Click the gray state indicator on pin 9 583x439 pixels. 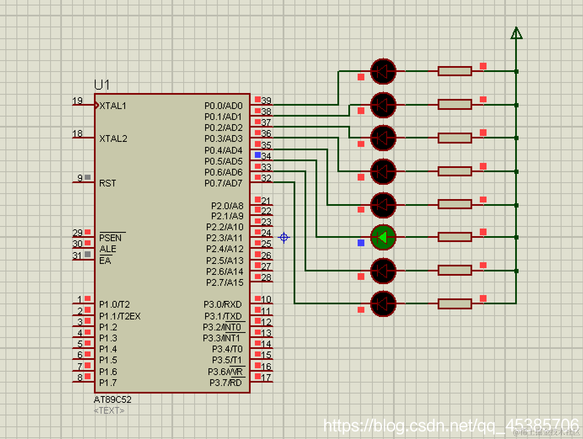click(x=88, y=177)
